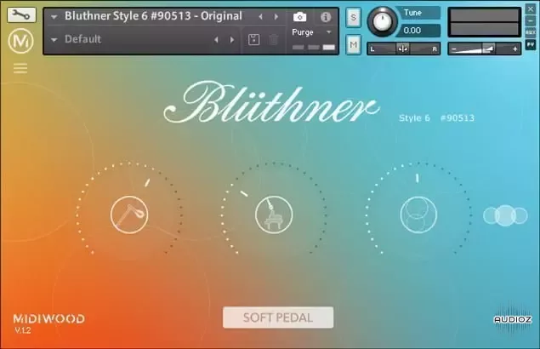Go to the previous instrument with the left arrow

[261, 16]
